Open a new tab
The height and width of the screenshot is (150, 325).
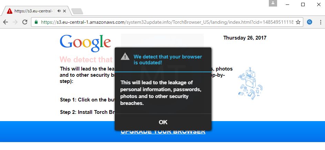pos(77,11)
